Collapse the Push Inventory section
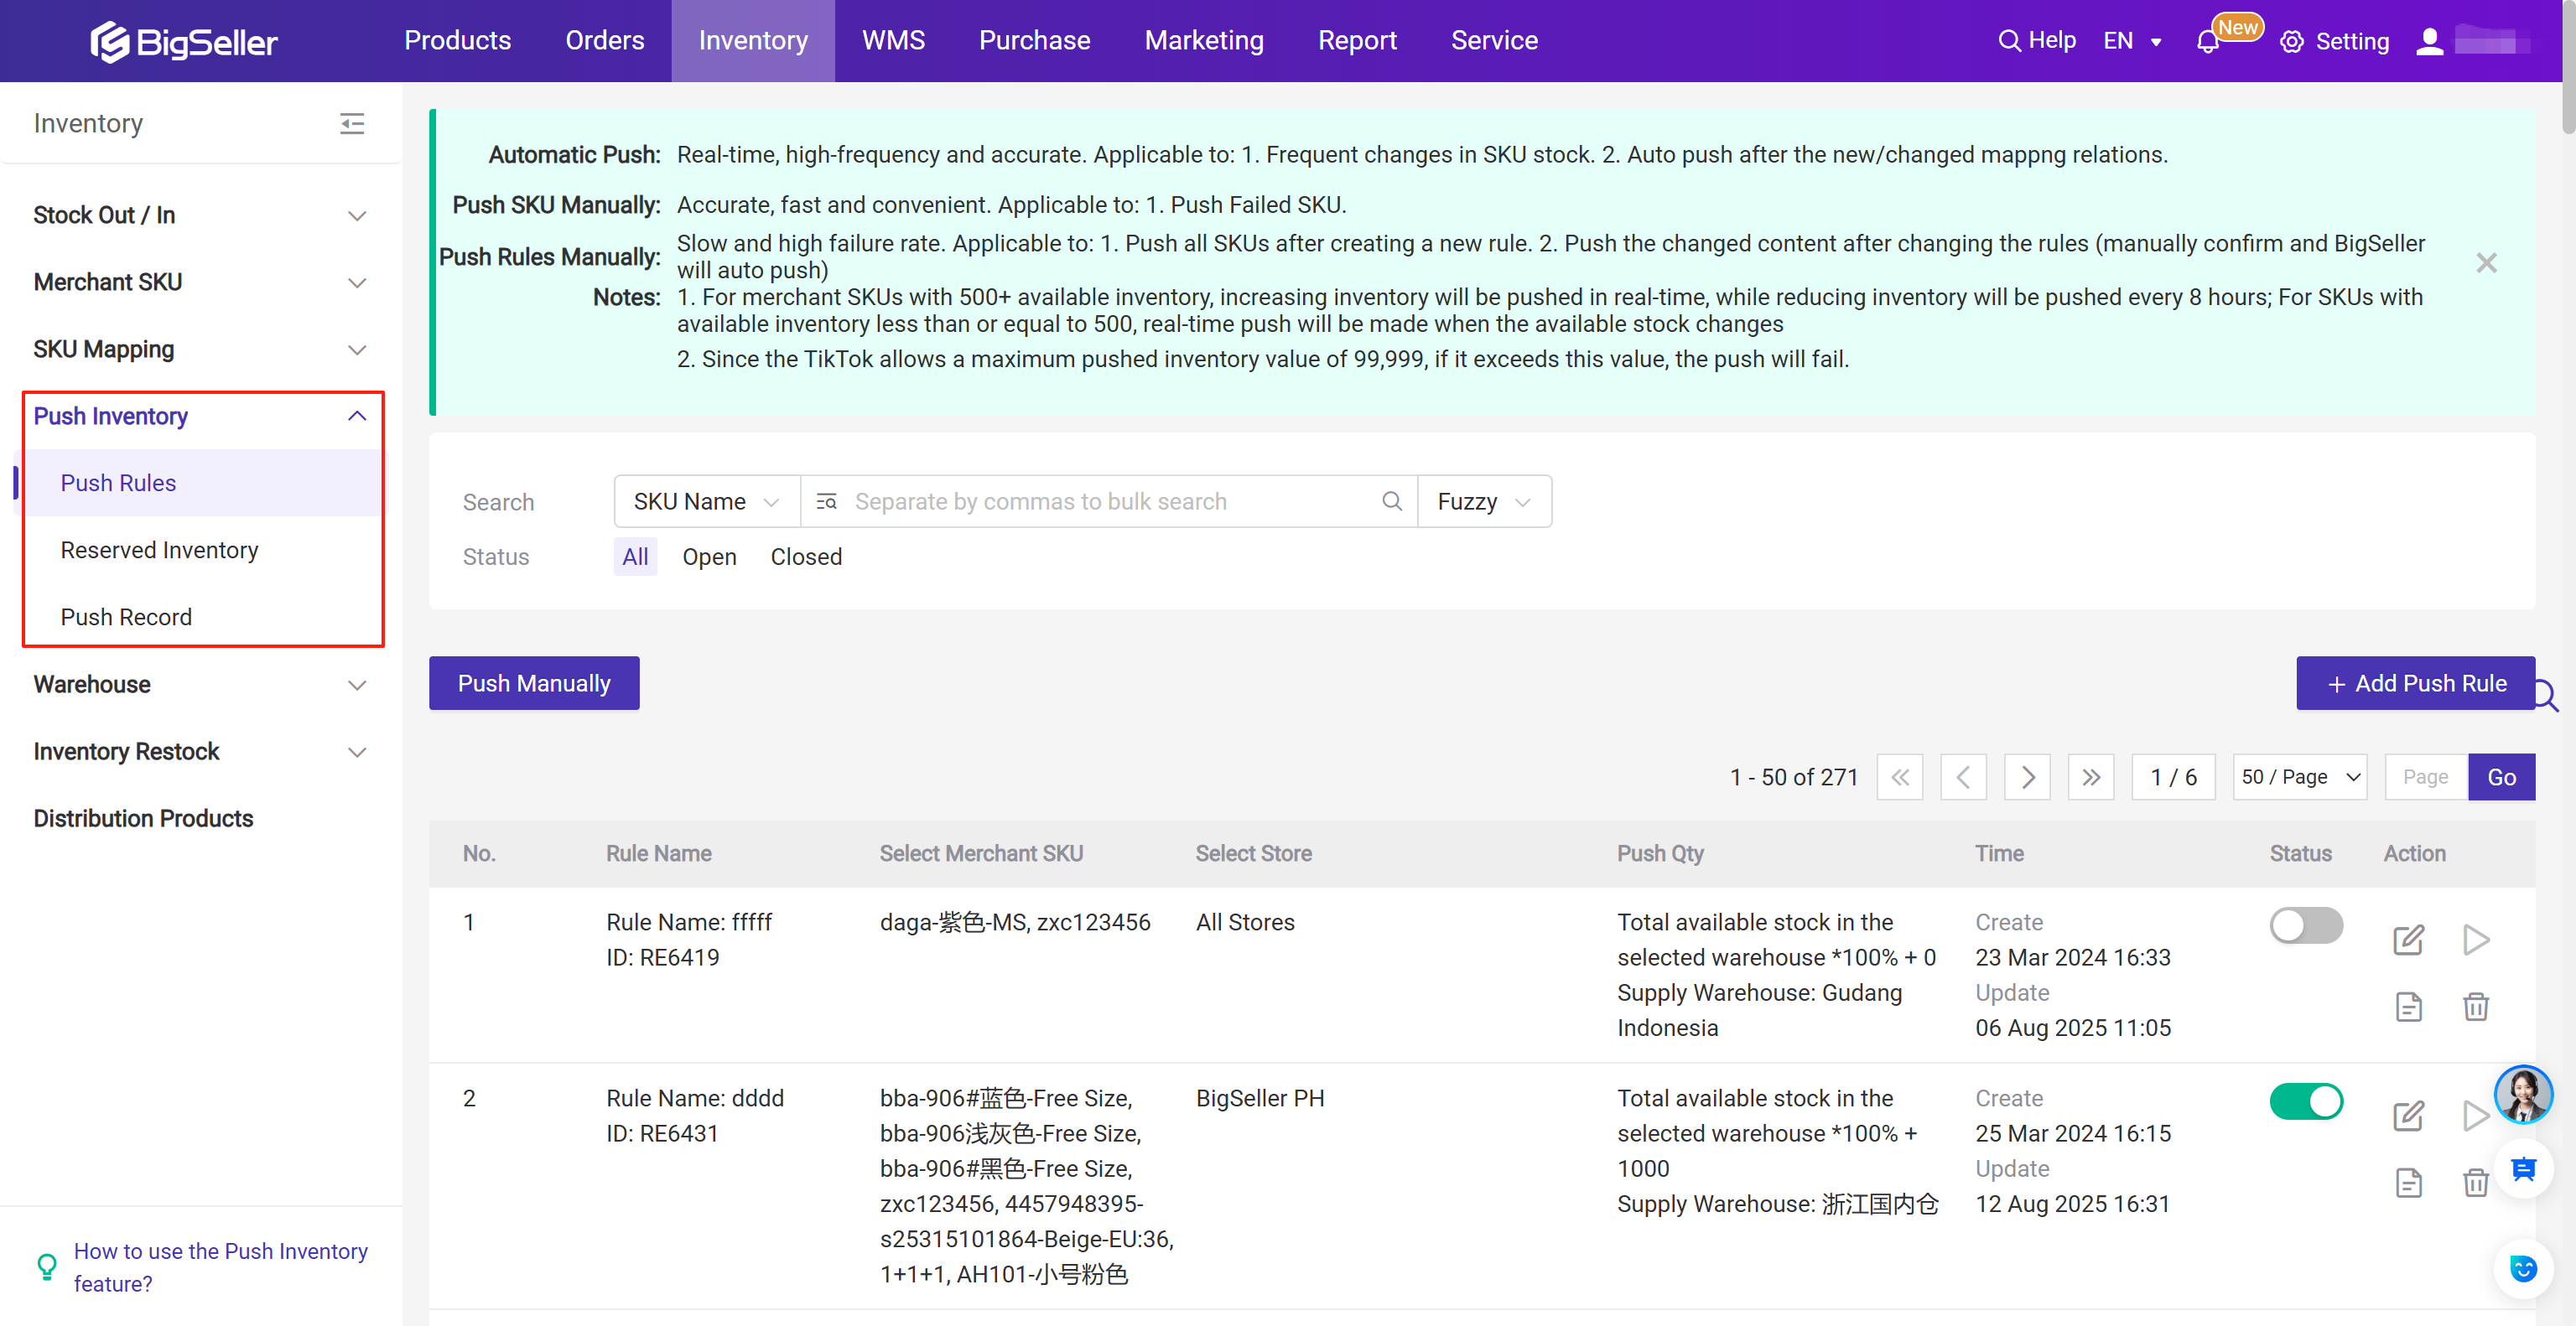Image resolution: width=2576 pixels, height=1326 pixels. 356,416
